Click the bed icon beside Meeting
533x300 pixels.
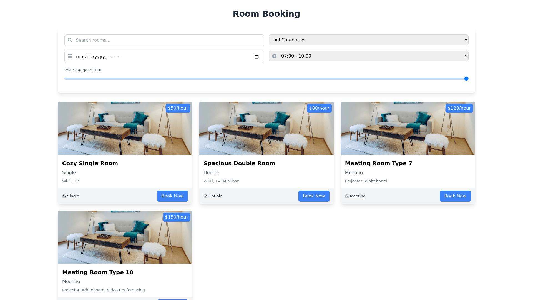click(347, 196)
